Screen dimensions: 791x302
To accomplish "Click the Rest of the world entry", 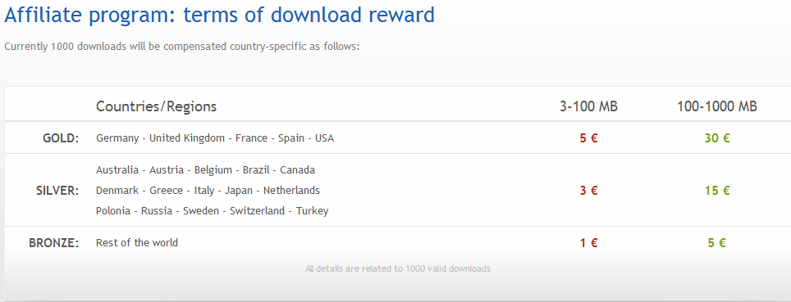I will (x=137, y=242).
